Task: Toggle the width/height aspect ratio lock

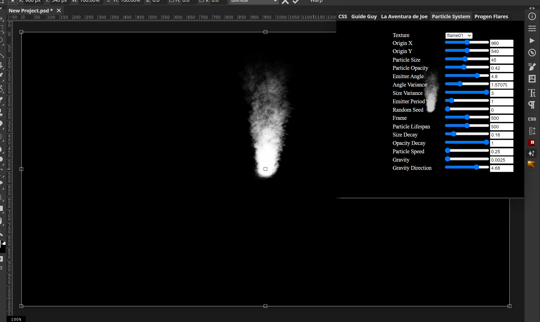Action: pyautogui.click(x=108, y=1)
